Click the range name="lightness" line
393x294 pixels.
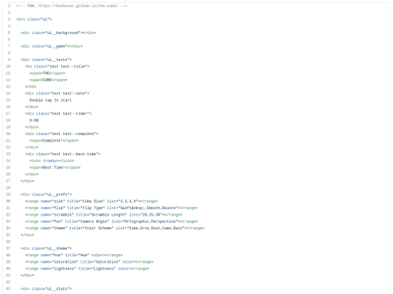(x=87, y=269)
